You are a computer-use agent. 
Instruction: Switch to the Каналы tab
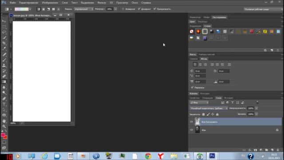[x=193, y=94]
